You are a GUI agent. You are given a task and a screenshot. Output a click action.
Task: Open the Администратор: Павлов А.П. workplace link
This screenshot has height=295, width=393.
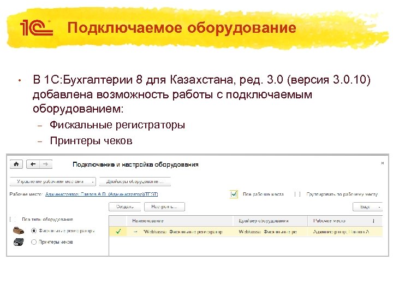coord(102,194)
